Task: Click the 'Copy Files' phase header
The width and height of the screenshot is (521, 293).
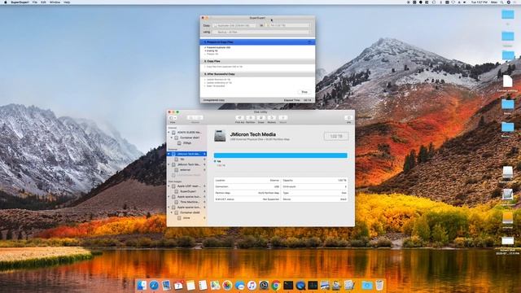Action: coord(257,62)
